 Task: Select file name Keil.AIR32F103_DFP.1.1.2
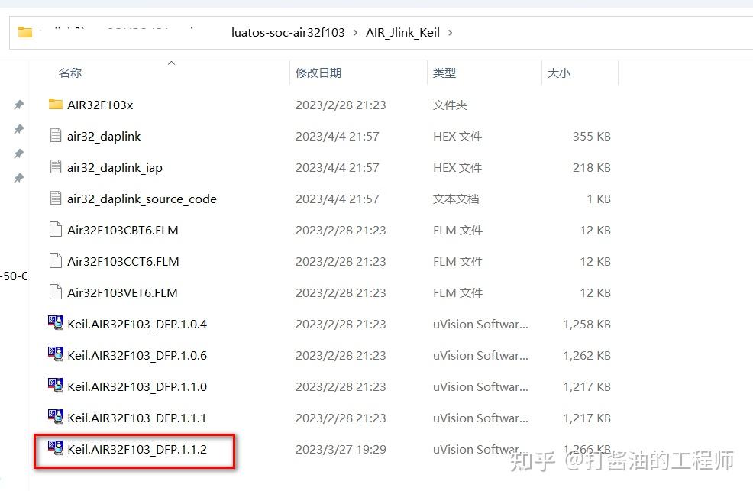137,449
